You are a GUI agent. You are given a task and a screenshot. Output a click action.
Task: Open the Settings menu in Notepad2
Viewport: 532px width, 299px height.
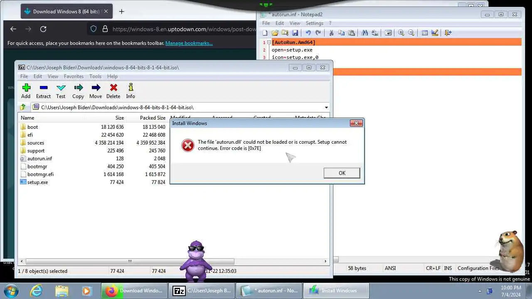(x=315, y=23)
